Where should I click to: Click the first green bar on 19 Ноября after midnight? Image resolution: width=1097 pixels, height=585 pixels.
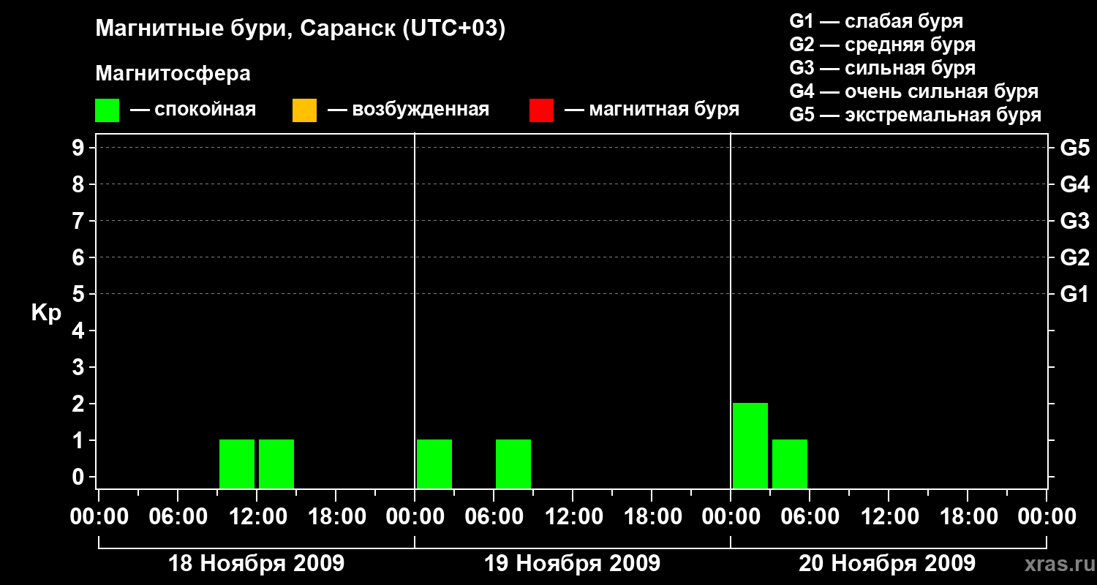point(434,464)
